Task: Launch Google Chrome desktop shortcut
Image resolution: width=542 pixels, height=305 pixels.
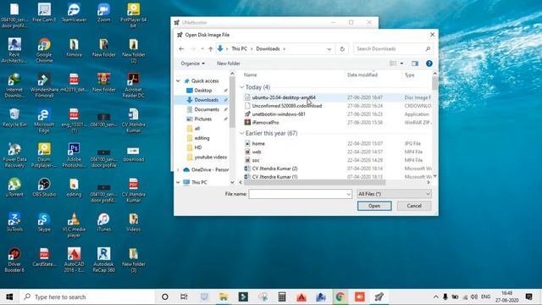Action: [44, 50]
